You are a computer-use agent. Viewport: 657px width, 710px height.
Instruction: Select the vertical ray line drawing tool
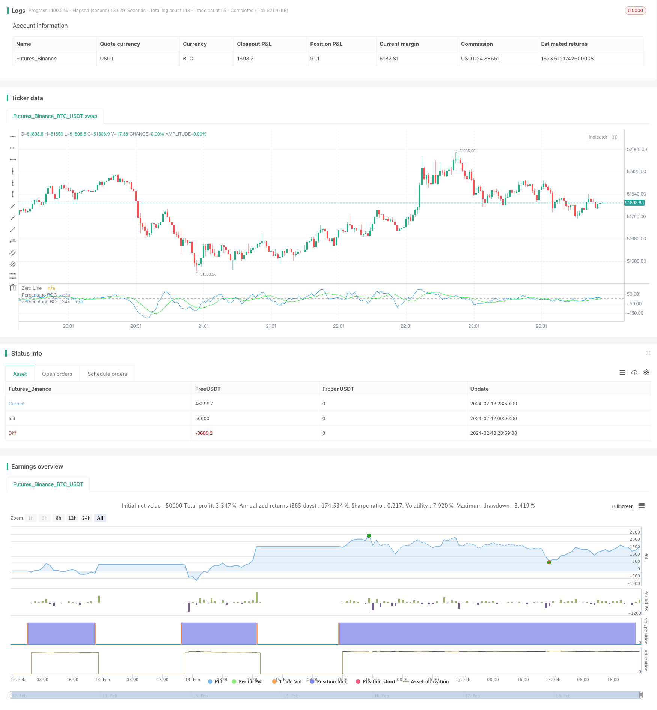click(13, 183)
